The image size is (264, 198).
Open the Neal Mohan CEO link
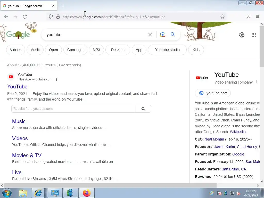click(214, 139)
